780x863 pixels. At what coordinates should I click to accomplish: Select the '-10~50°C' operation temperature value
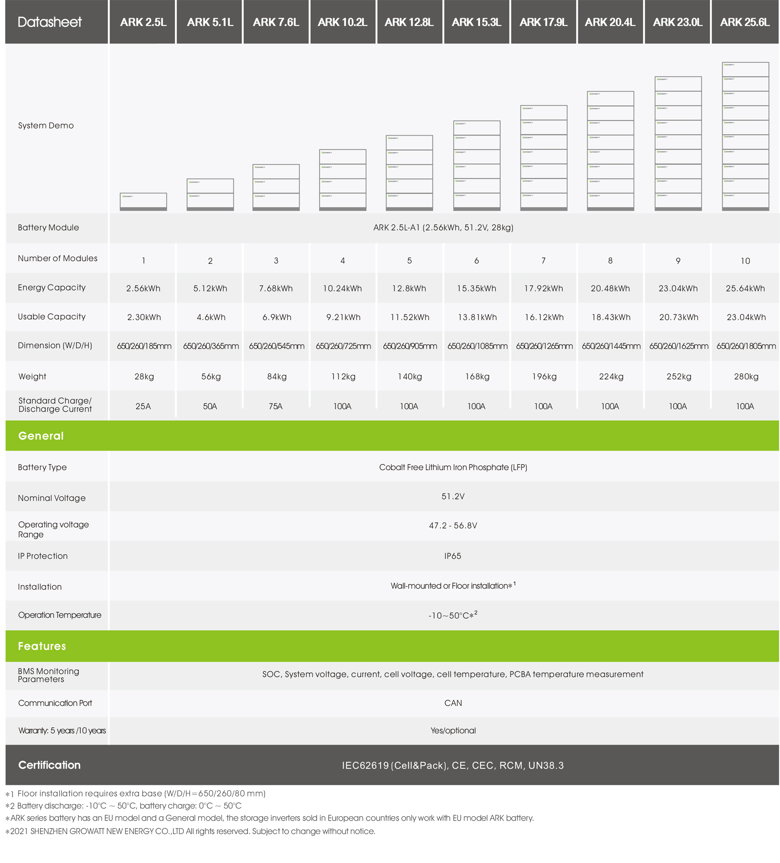point(453,615)
